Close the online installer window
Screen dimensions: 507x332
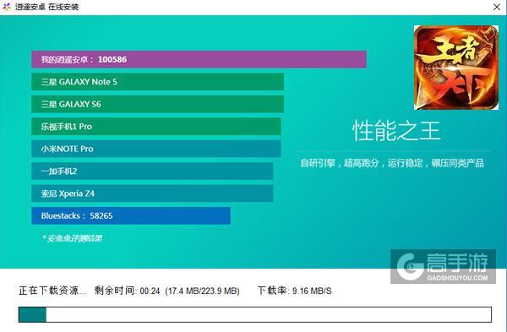tap(497, 7)
